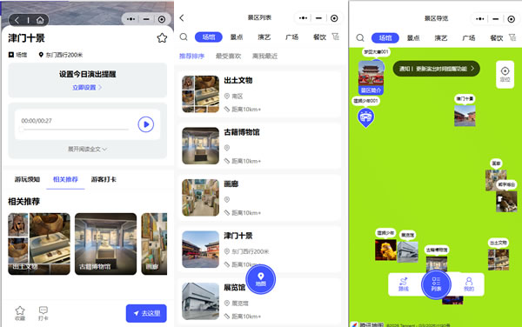Open the 出土文物 recommendation thumbnail
Image resolution: width=522 pixels, height=327 pixels.
coord(39,244)
